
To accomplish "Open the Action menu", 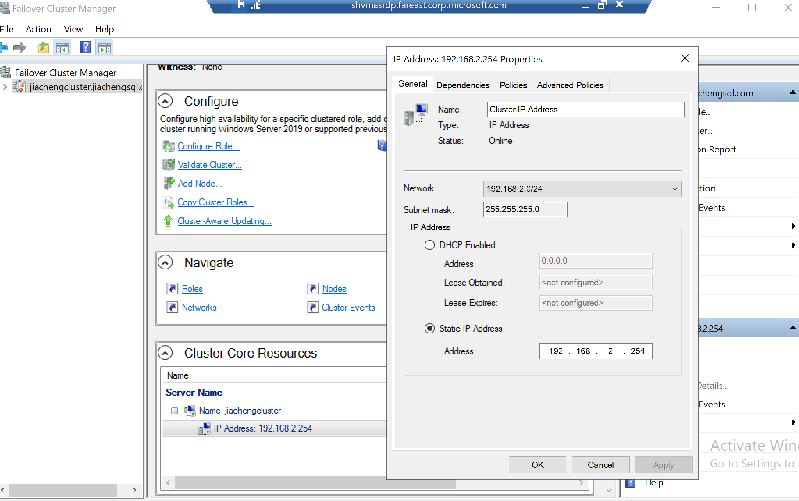I will point(38,29).
